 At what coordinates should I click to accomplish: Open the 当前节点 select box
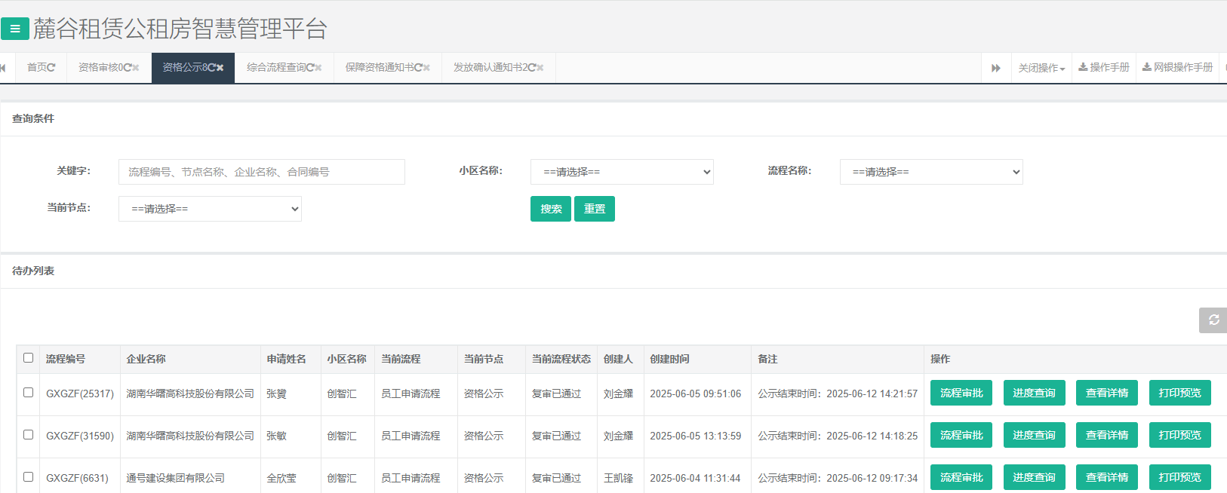[210, 209]
